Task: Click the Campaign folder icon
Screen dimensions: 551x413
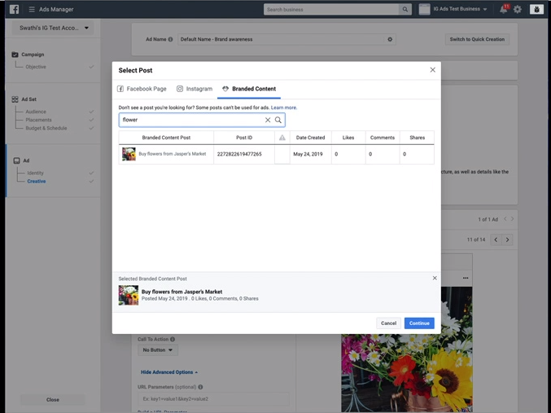Action: pos(15,55)
